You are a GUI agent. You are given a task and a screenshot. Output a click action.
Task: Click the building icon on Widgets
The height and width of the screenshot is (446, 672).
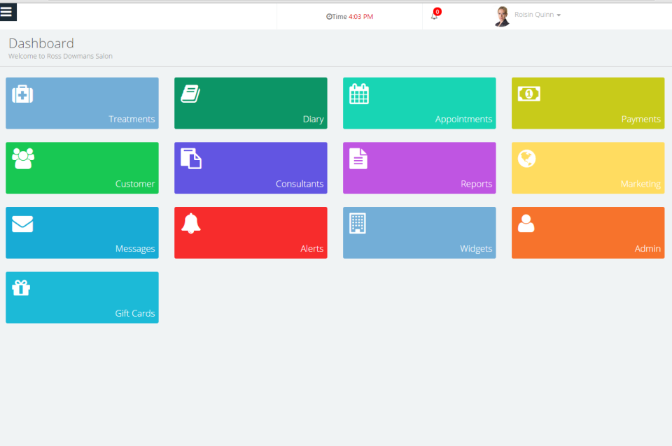358,224
